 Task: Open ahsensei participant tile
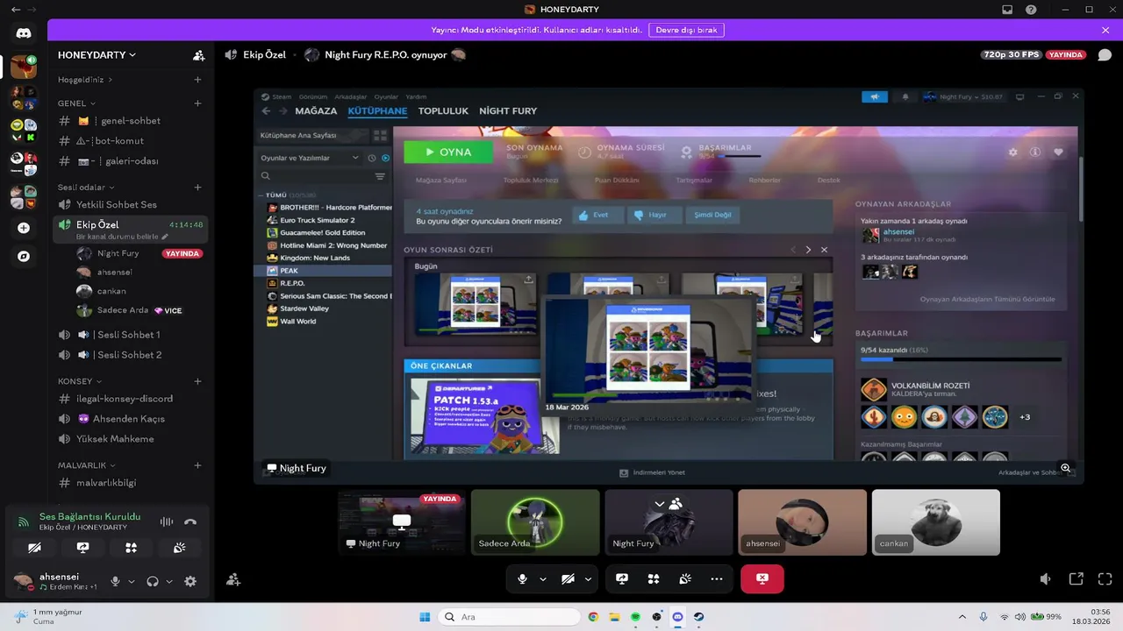coord(802,522)
